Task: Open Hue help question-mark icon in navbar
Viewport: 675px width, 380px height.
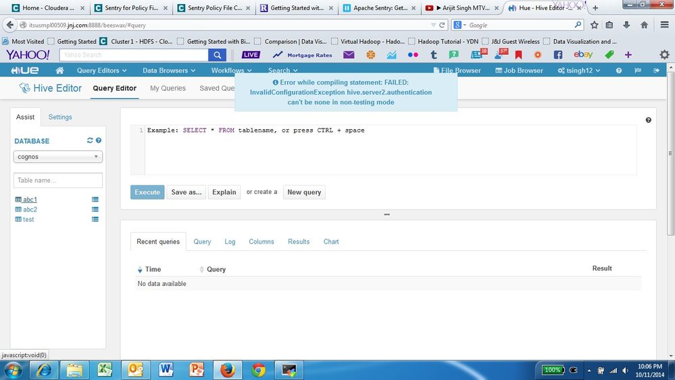Action: pos(619,70)
